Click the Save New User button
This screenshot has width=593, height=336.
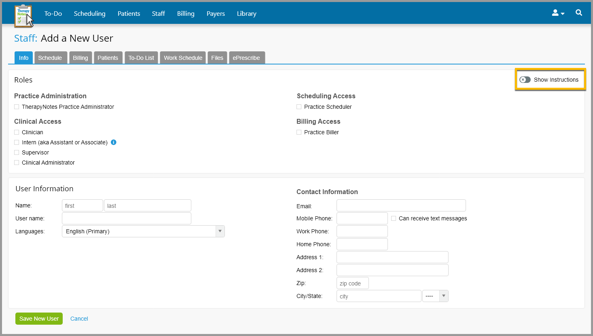(x=39, y=319)
